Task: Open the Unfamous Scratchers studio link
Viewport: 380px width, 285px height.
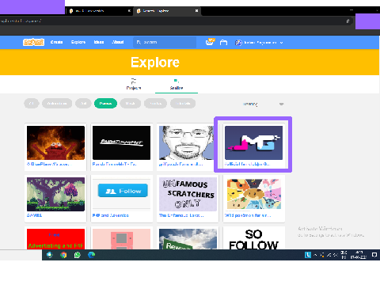Action: (x=181, y=215)
